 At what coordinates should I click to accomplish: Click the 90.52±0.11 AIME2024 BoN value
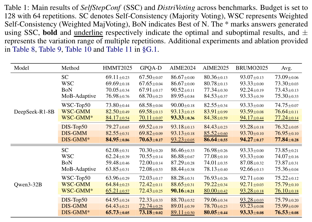(183, 90)
